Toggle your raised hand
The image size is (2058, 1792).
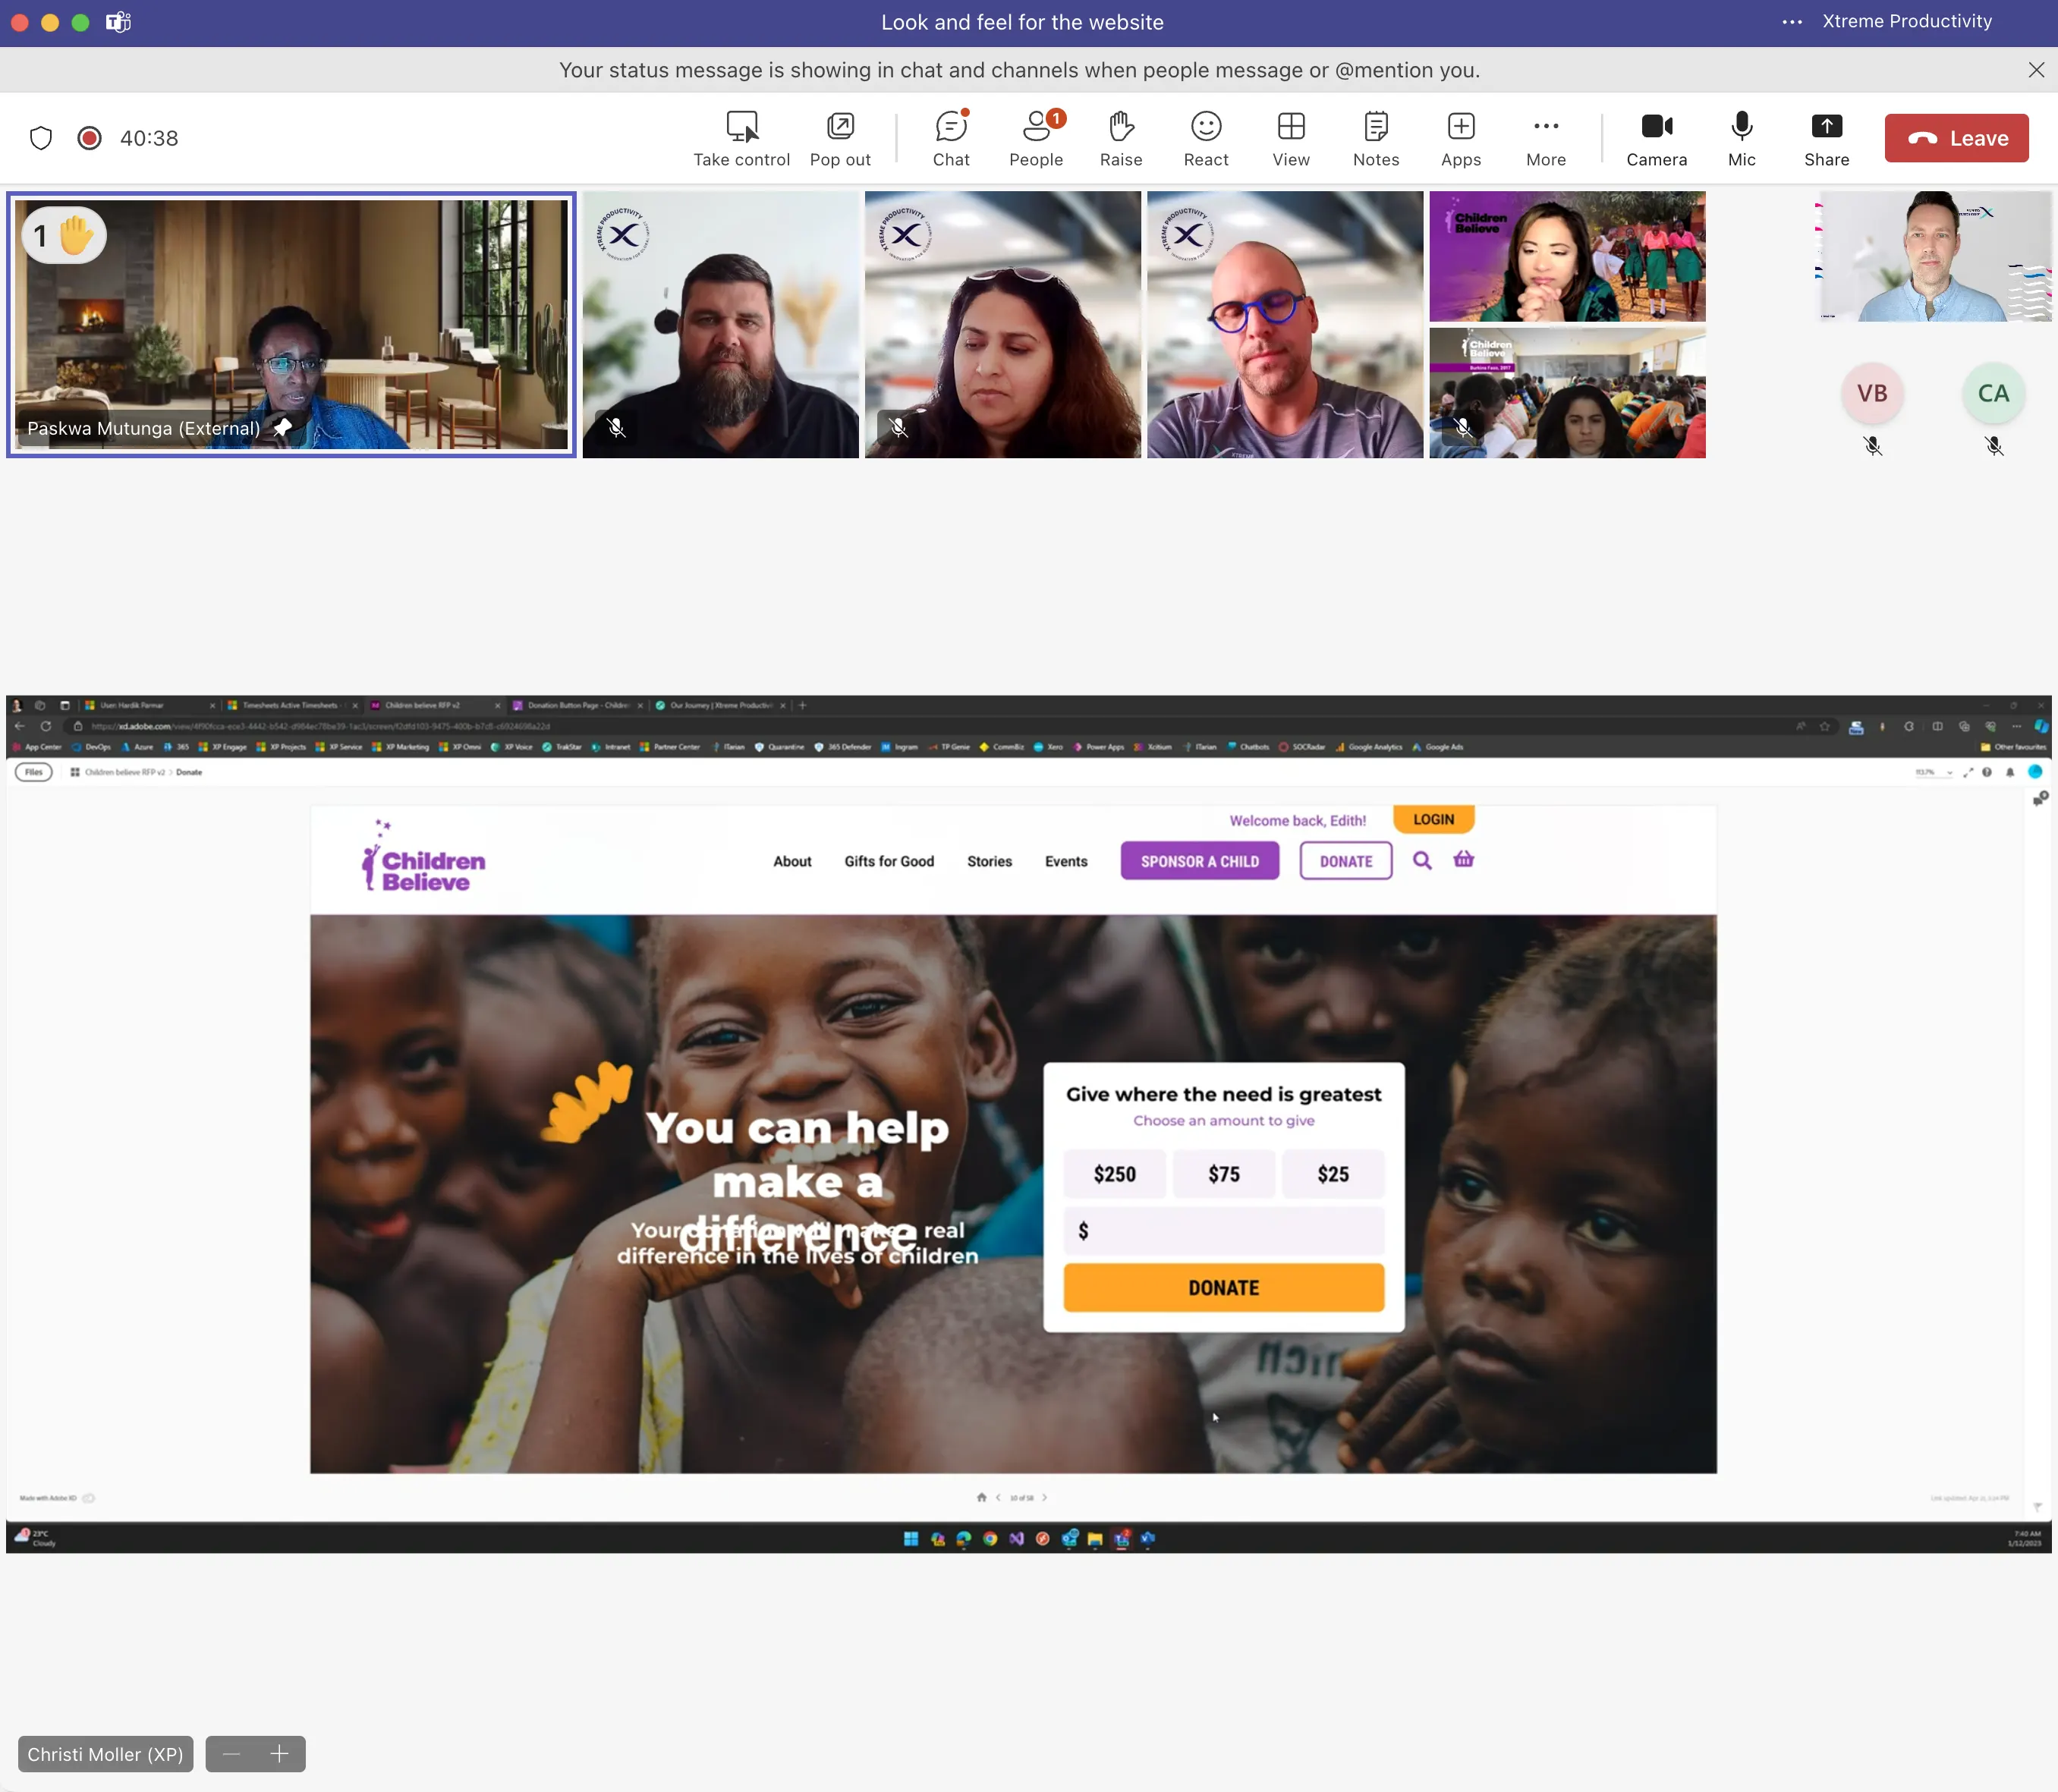point(1121,138)
